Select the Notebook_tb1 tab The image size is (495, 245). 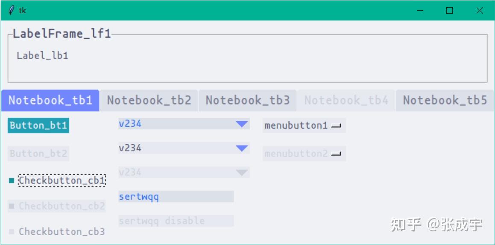click(50, 100)
